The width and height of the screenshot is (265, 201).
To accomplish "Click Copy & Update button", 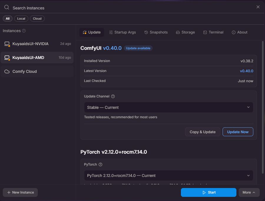I will [203, 132].
